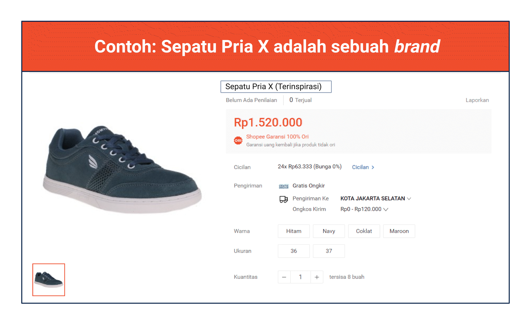Click the Shopee Garansi 100% Ori text

(x=277, y=137)
